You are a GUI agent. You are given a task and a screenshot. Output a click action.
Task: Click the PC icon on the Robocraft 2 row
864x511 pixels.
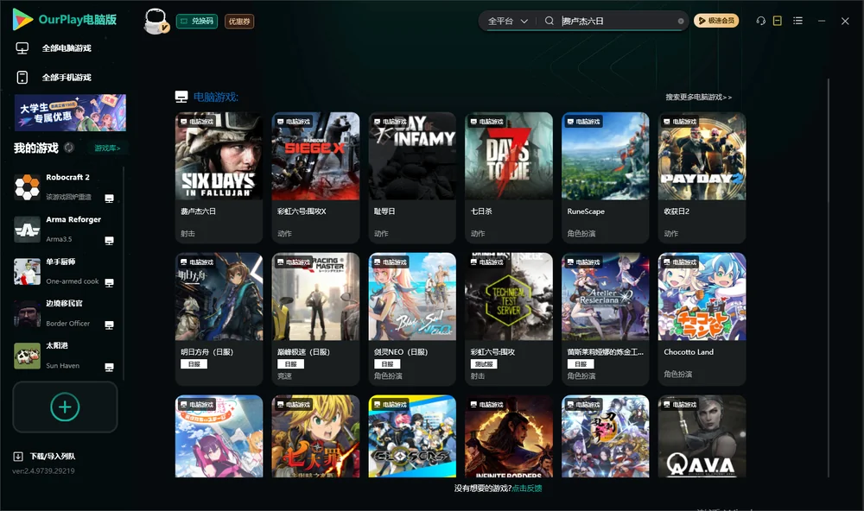[x=109, y=199]
